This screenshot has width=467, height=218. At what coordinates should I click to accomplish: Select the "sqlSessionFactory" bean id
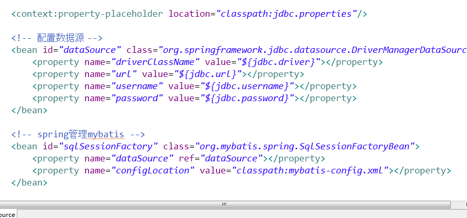click(108, 146)
